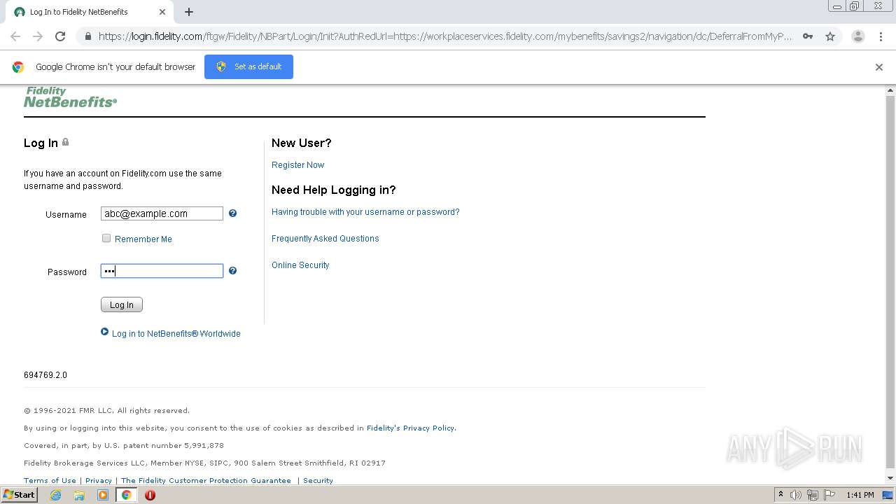
Task: Close the Log In to Fidelity NetBenefits tab
Action: [162, 12]
